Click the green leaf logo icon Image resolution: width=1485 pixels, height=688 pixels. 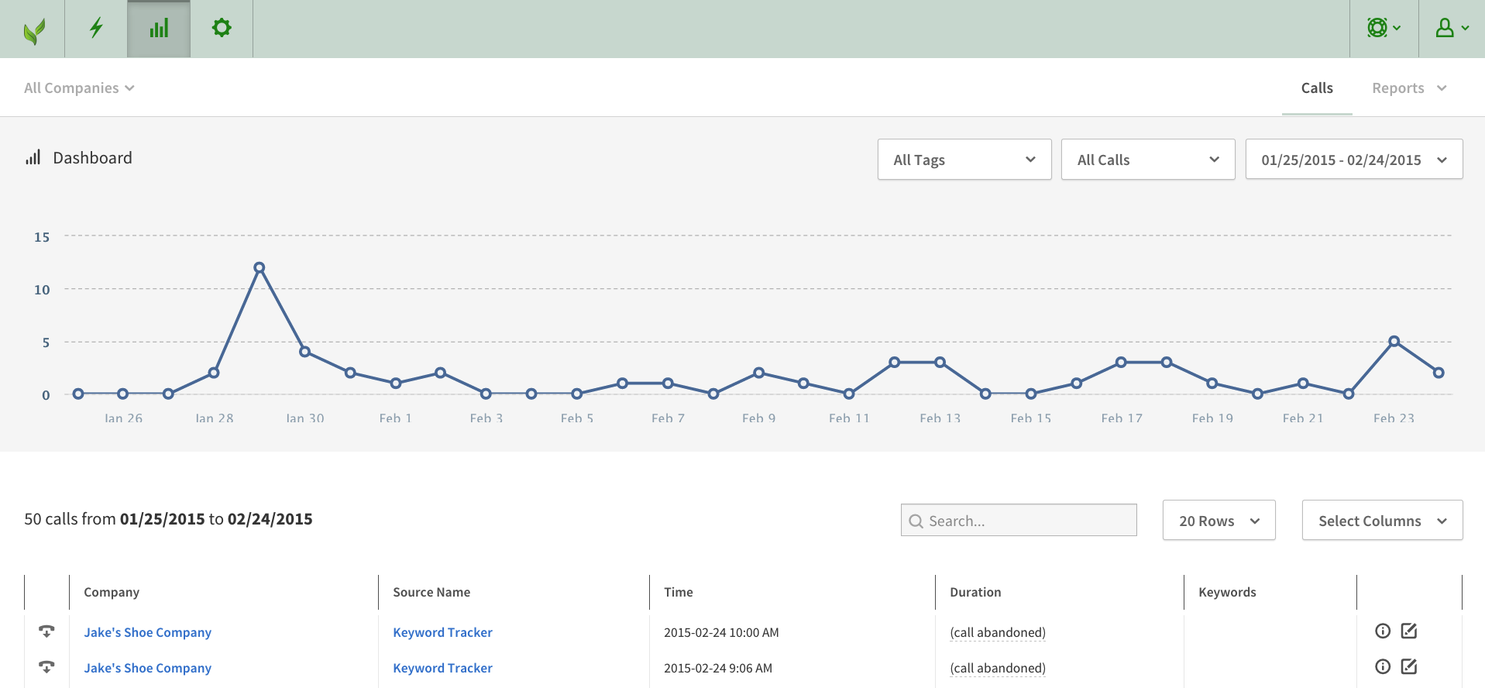point(33,29)
